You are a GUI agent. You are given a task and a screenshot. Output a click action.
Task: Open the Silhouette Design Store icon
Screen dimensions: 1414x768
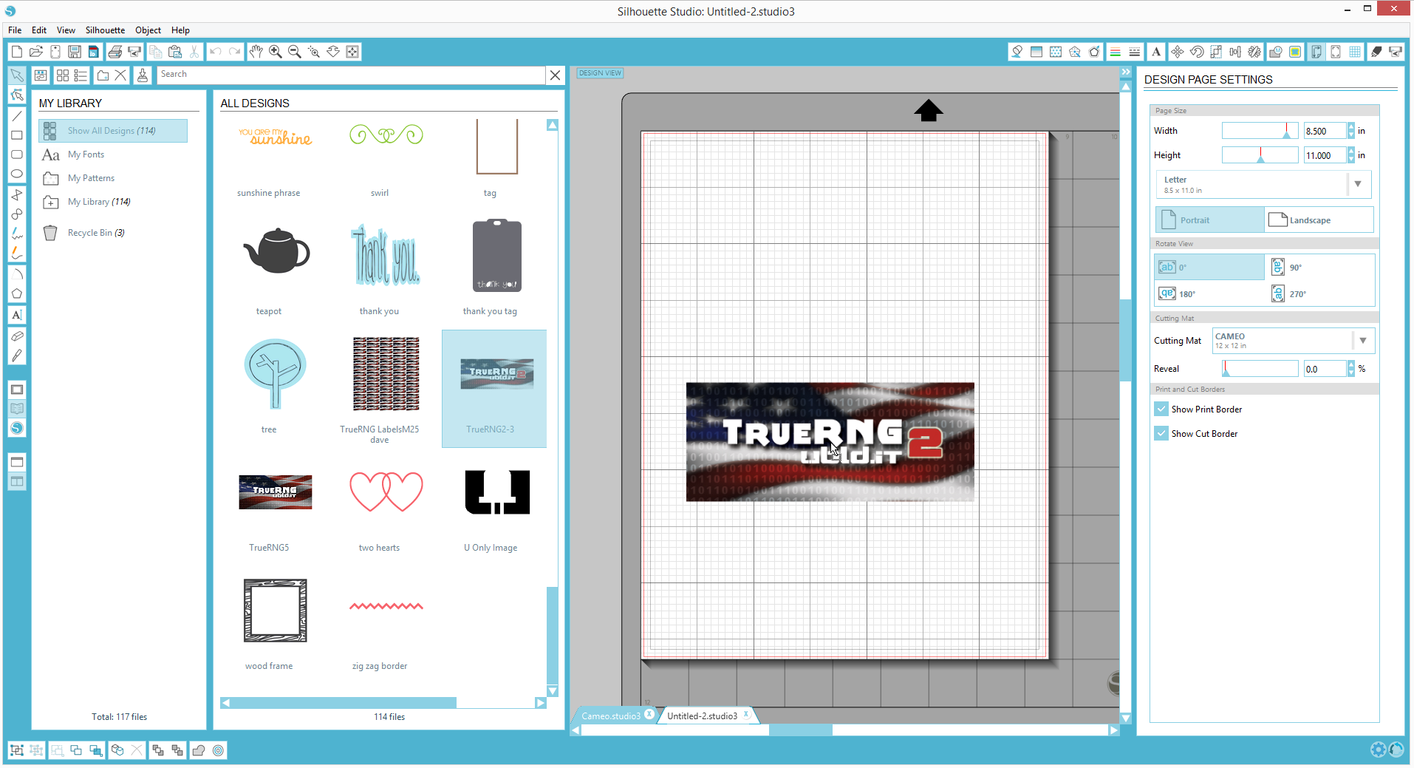[x=17, y=428]
